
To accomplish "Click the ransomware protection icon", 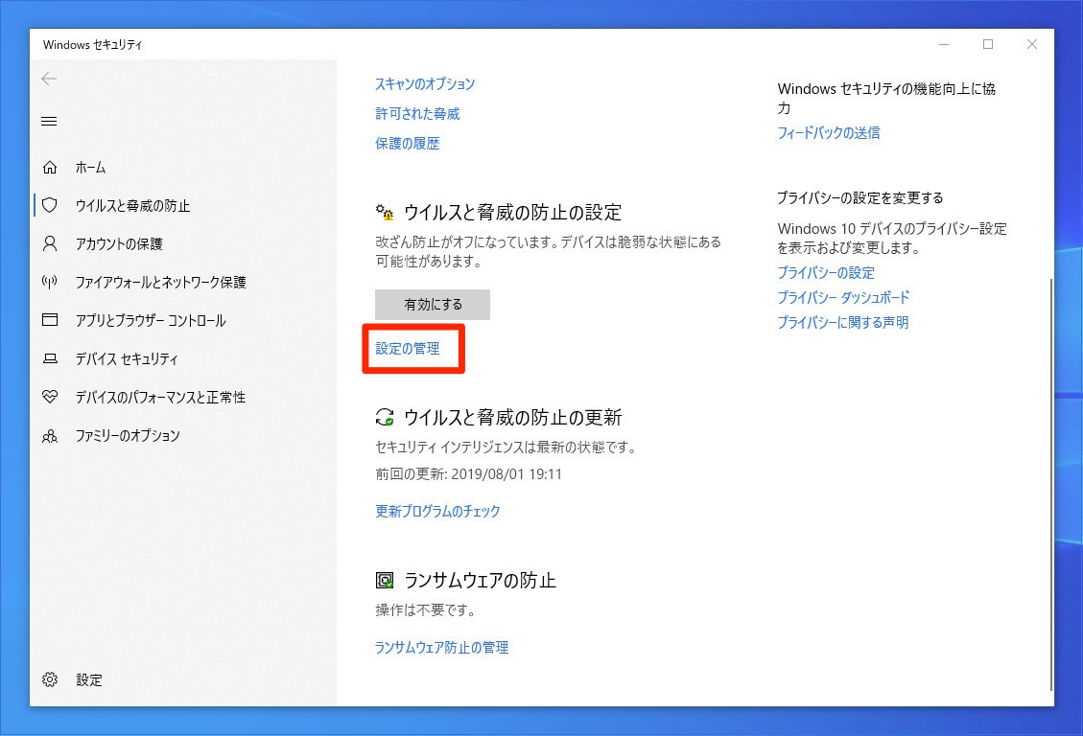I will 385,580.
